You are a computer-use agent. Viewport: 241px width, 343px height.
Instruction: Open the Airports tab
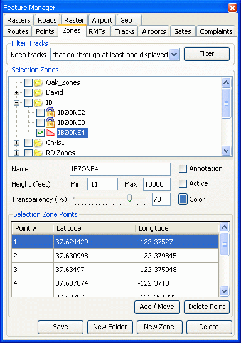154,31
